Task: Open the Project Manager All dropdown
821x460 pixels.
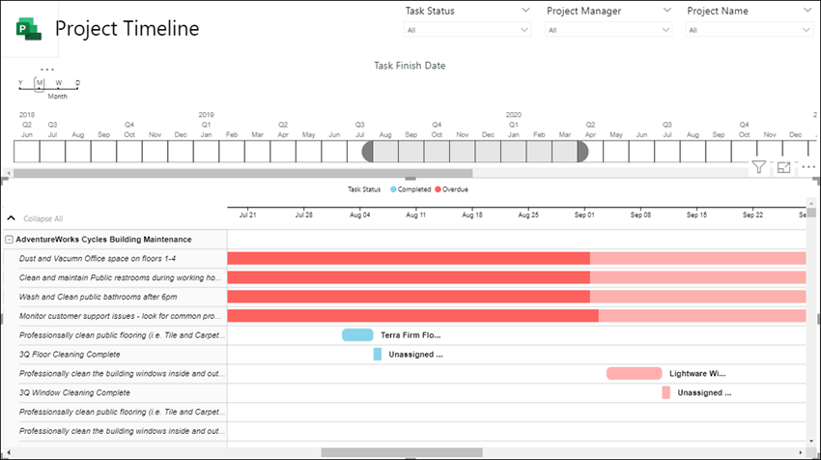Action: (609, 30)
